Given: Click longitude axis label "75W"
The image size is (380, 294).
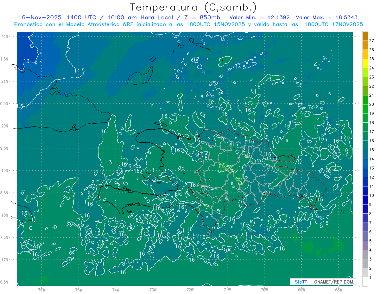Looking at the screenshot, I should pos(79,290).
